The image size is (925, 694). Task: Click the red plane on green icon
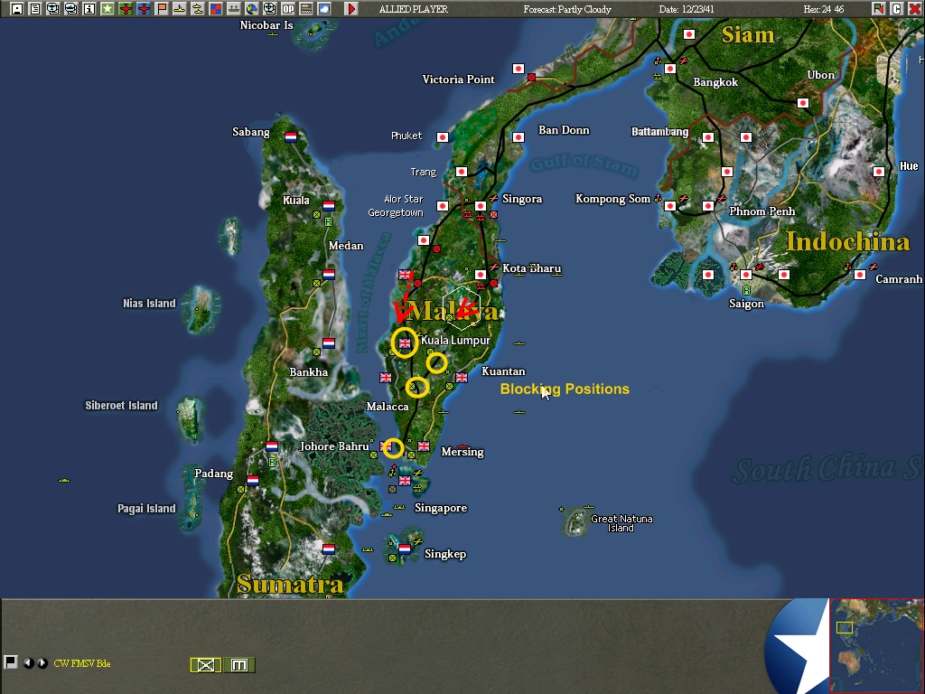click(x=125, y=8)
